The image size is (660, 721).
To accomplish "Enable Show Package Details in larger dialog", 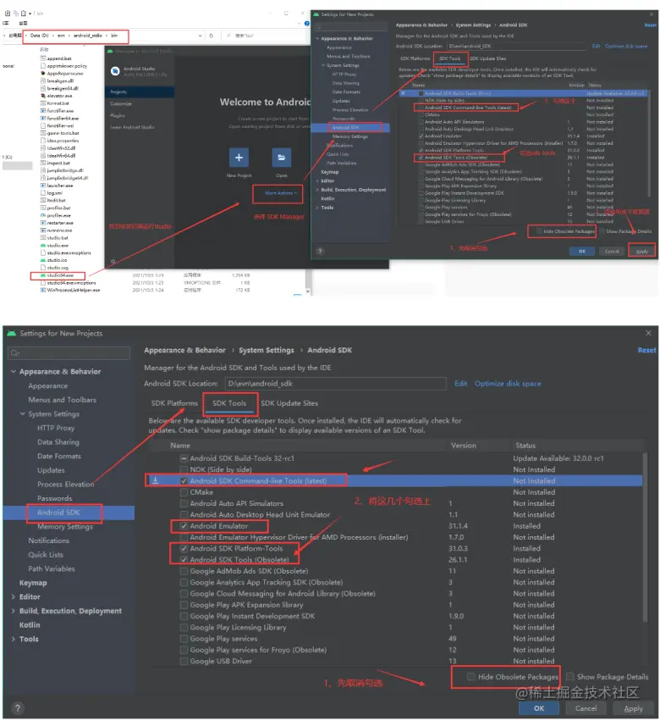I will click(x=570, y=676).
